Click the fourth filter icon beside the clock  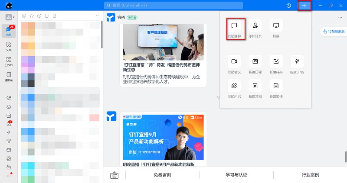coord(47,16)
